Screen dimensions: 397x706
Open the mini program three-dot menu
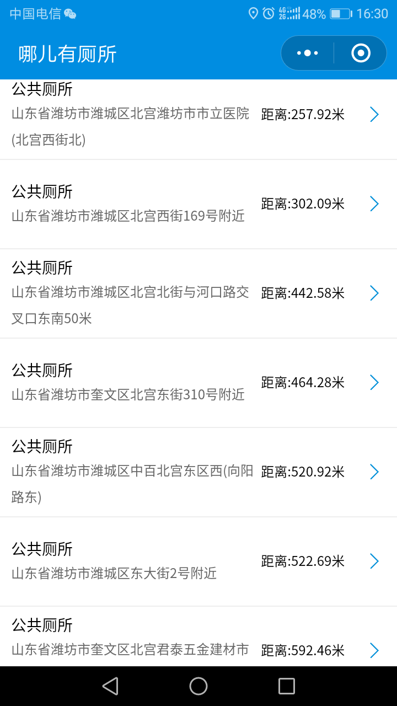click(308, 53)
